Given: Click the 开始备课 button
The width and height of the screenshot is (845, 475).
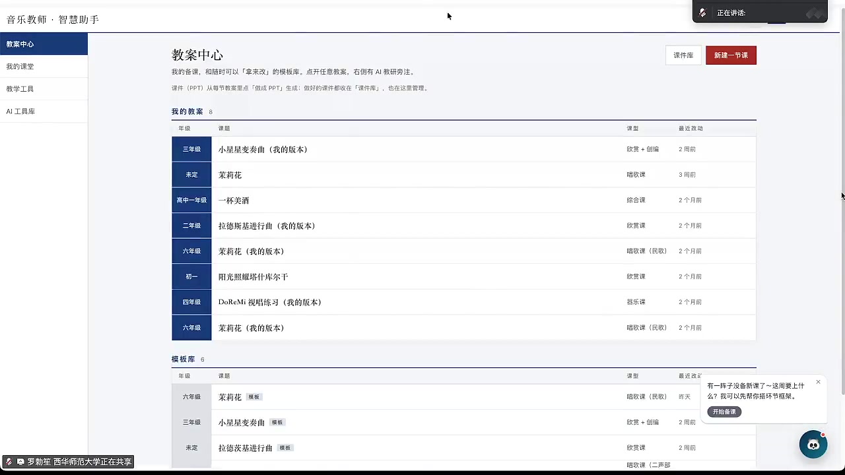Looking at the screenshot, I should click(x=724, y=412).
